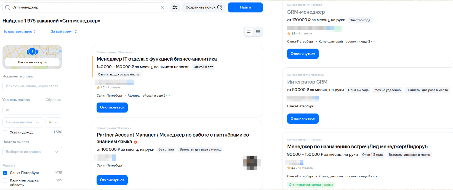453x190 pixels.
Task: Click the blue Найти button
Action: [x=245, y=7]
